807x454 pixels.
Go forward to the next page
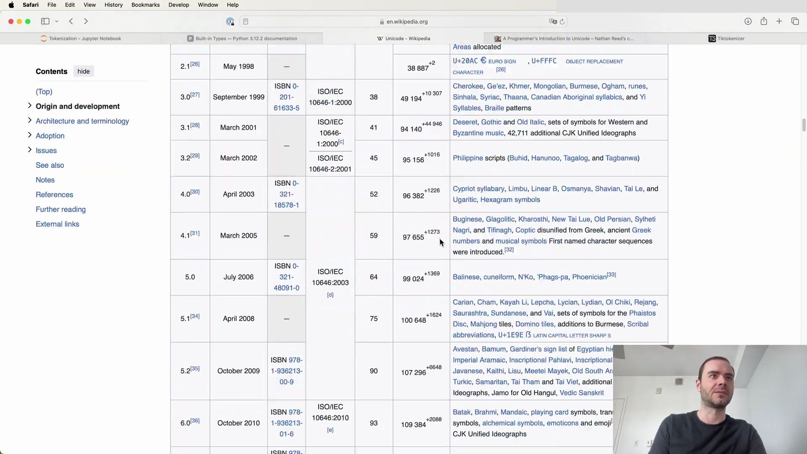(x=86, y=21)
